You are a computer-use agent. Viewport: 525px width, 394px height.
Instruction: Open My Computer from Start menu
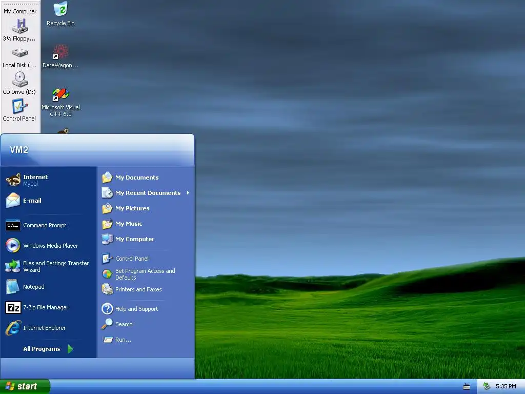(x=146, y=239)
